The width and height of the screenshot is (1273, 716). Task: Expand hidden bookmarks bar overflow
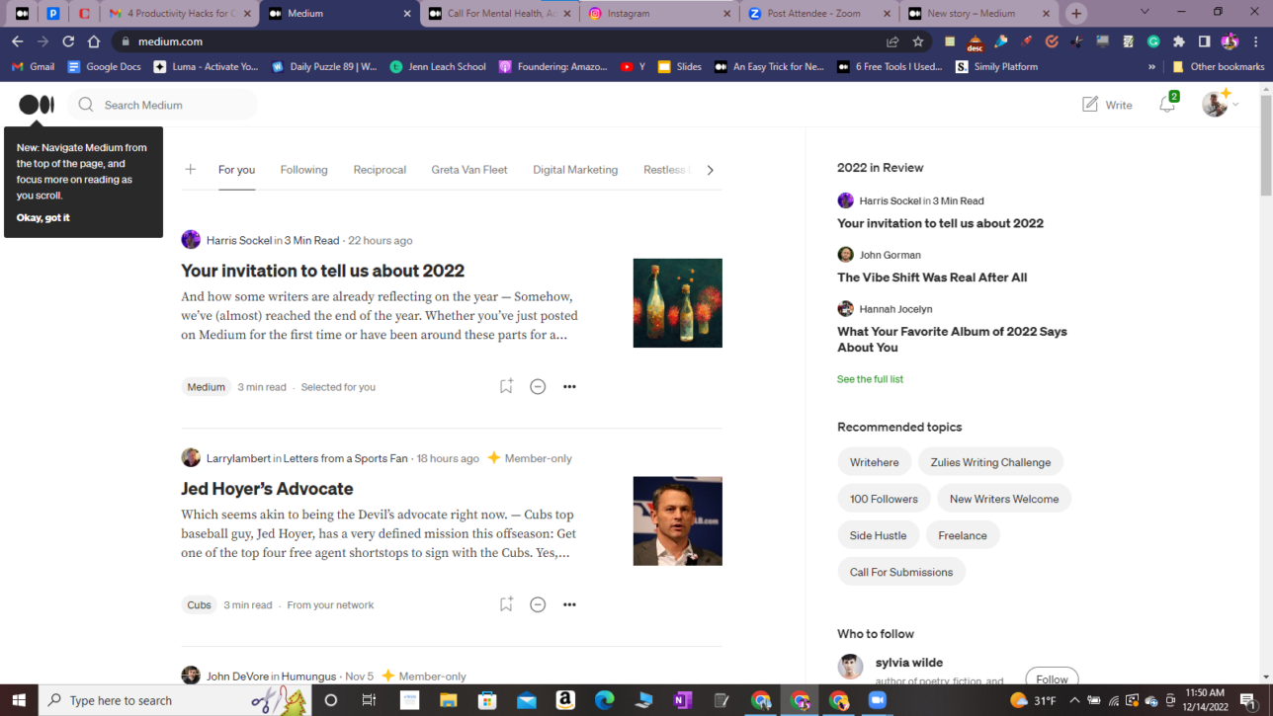click(x=1151, y=67)
